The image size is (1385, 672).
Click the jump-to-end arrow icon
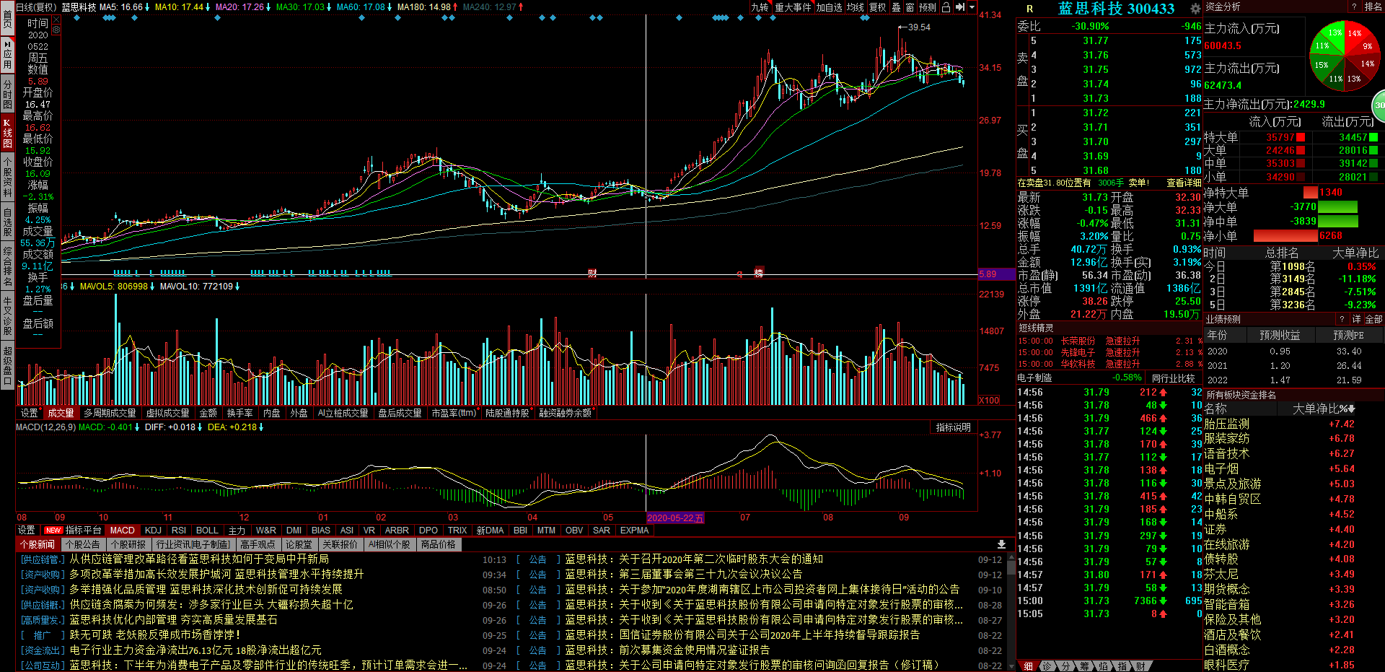[x=960, y=7]
